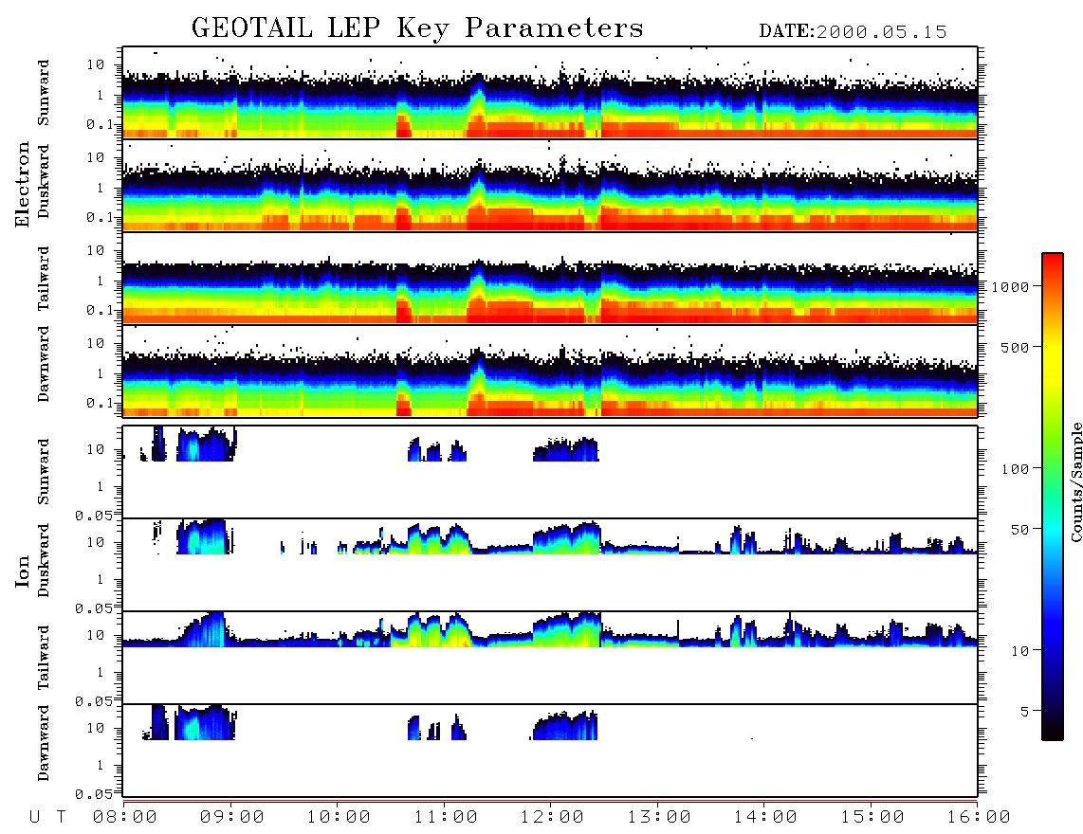Click the 08:00 time axis label
1083x834 pixels.
pos(125,818)
